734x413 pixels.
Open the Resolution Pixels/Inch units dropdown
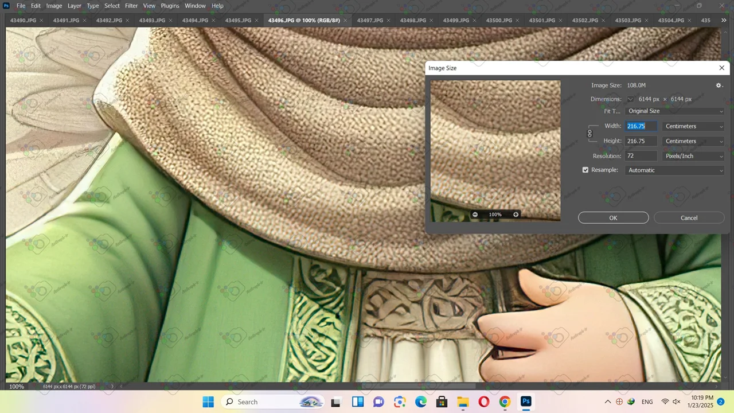point(693,156)
